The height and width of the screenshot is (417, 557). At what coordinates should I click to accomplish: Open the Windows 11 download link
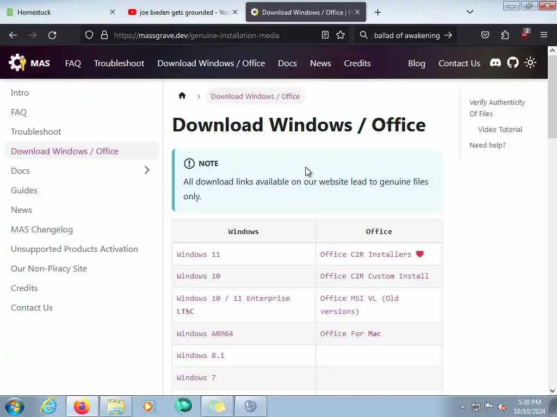click(x=198, y=254)
